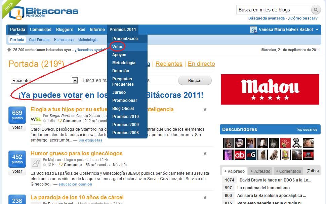The image size is (326, 204).
Task: Click the Comentar speech bubble on the Elogia post
Action: point(60,121)
